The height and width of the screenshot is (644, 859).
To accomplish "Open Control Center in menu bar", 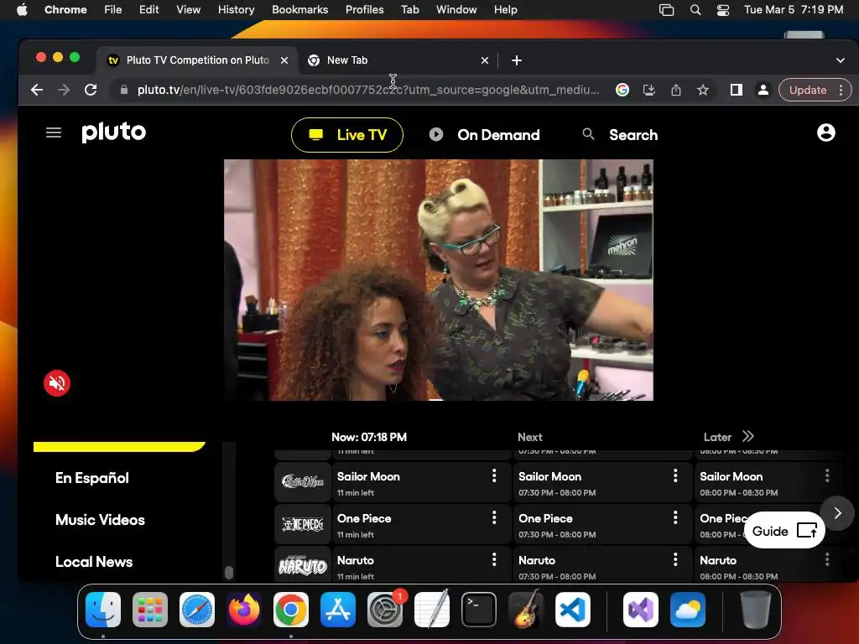I will (723, 9).
